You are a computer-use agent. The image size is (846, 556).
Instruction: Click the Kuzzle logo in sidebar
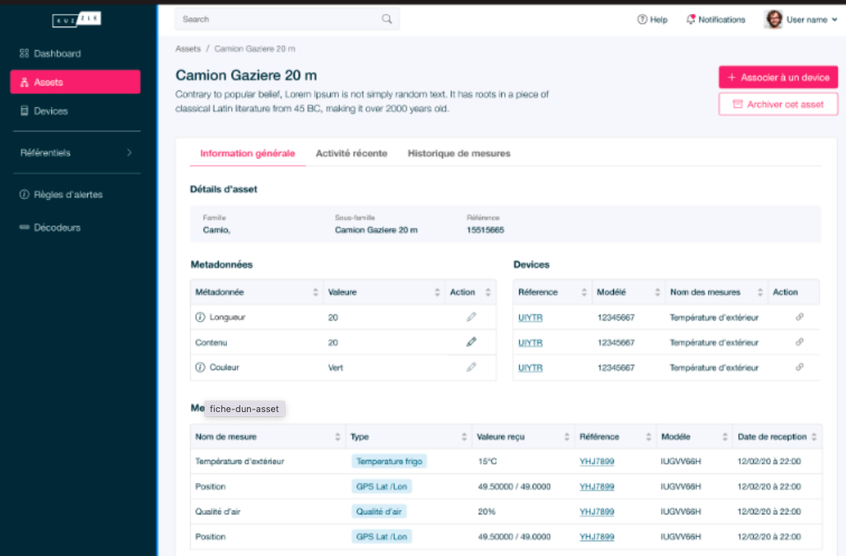pos(77,20)
